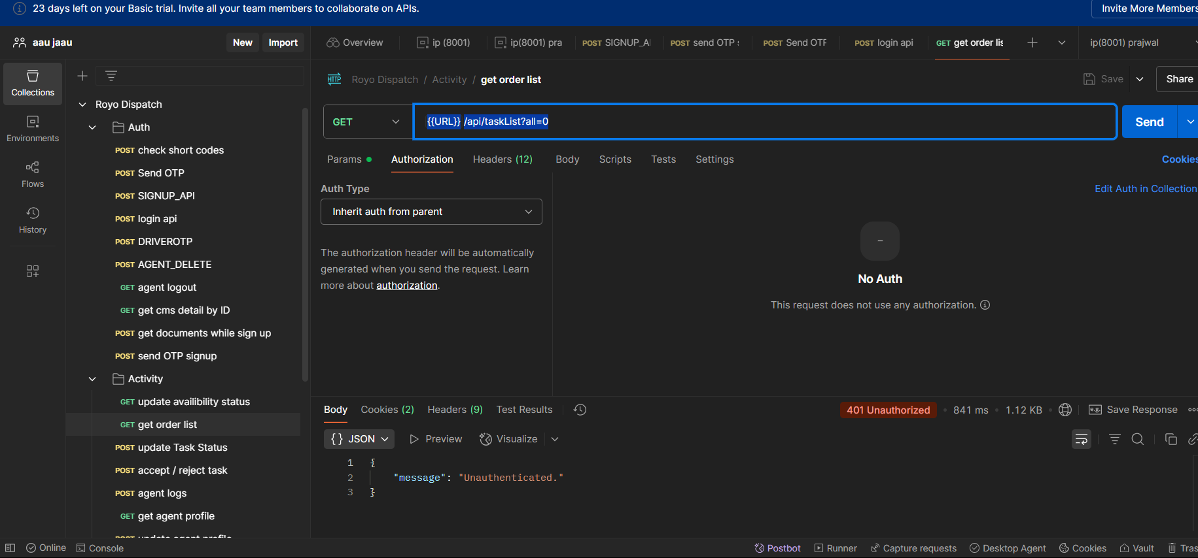Image resolution: width=1198 pixels, height=558 pixels.
Task: Collapse the Auth folder in collection tree
Action: click(x=92, y=127)
